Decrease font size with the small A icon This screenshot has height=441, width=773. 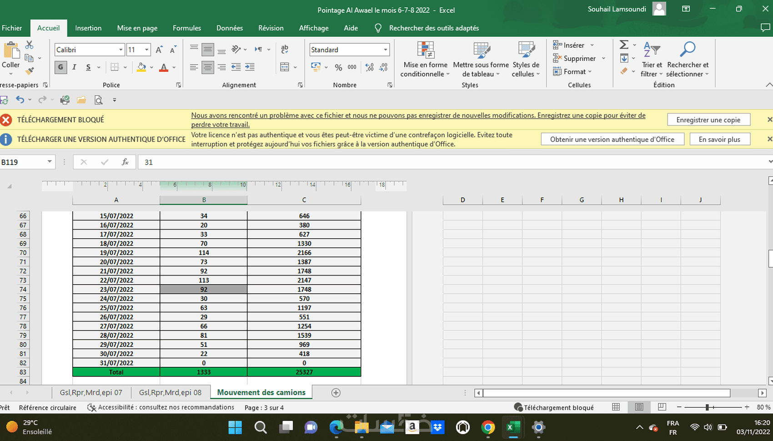tap(173, 50)
